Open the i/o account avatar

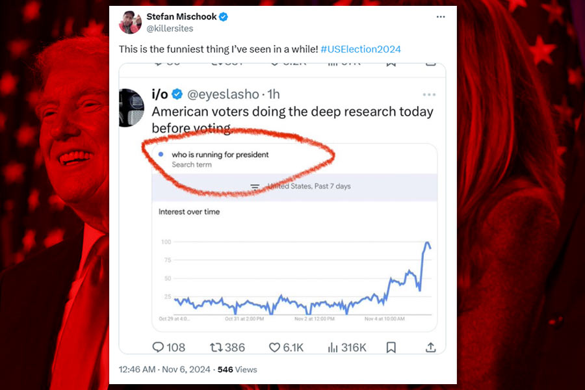pos(131,107)
